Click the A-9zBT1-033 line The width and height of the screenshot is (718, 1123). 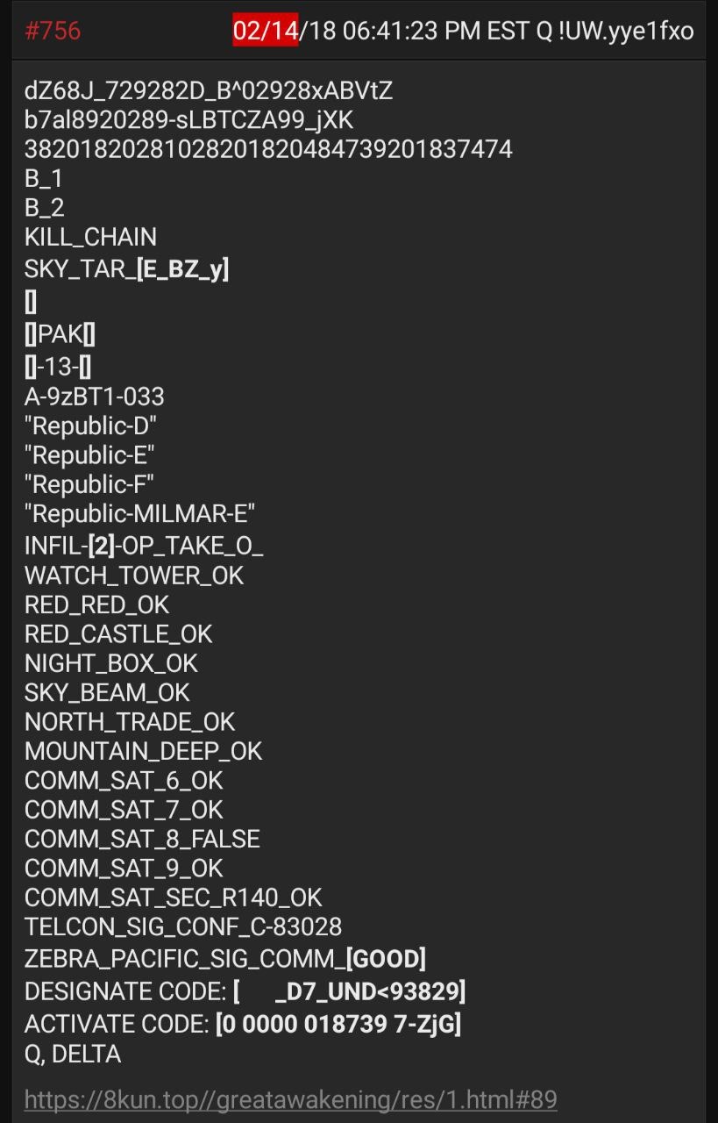point(94,397)
